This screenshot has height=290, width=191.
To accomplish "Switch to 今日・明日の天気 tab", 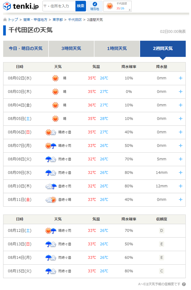I will pos(26,49).
